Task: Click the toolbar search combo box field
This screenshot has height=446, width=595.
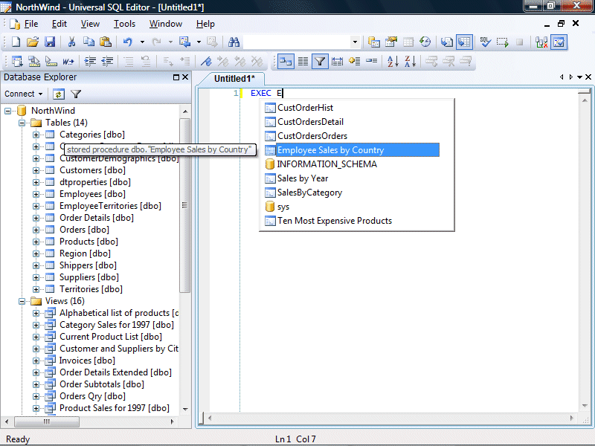Action: pos(296,42)
